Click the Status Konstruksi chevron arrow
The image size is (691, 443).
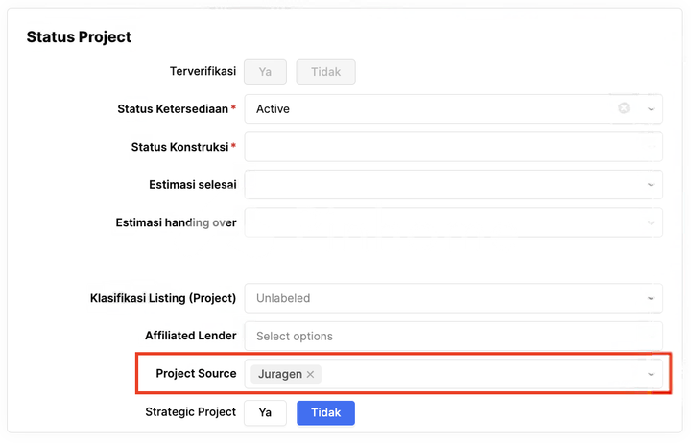650,147
